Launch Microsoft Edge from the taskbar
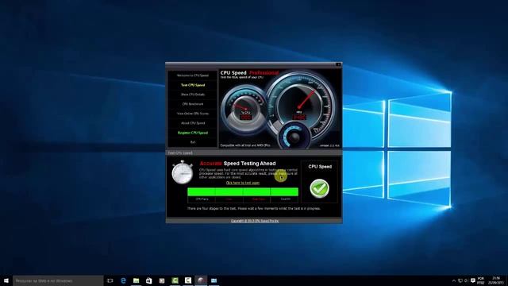Viewport: 508px width, 286px height. tap(123, 280)
